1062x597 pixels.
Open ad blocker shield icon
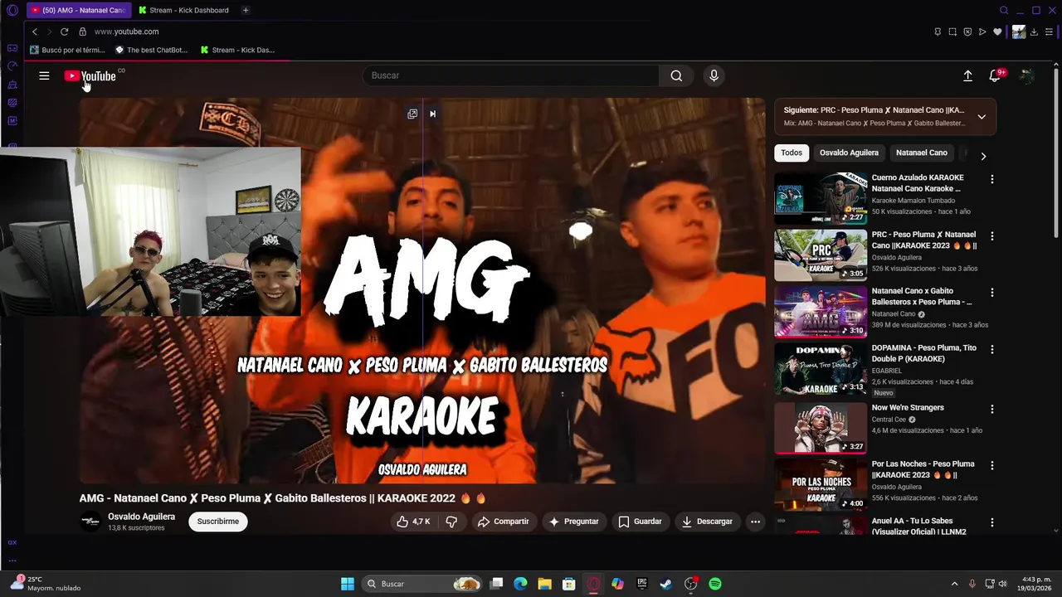[967, 32]
